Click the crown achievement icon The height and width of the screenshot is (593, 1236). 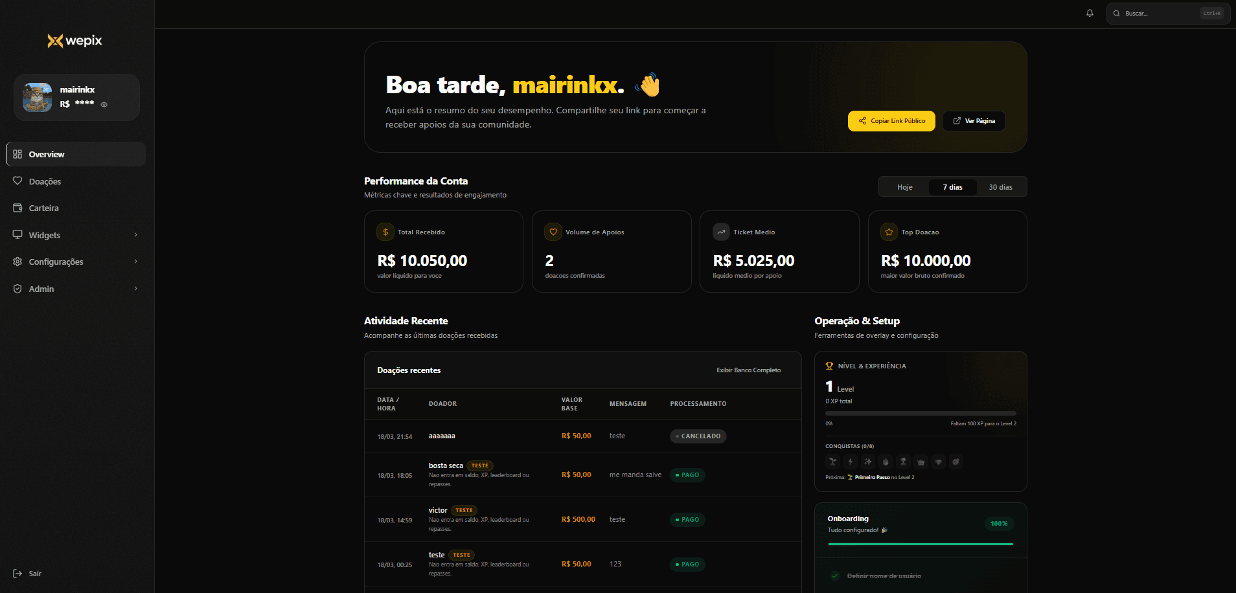click(x=921, y=461)
